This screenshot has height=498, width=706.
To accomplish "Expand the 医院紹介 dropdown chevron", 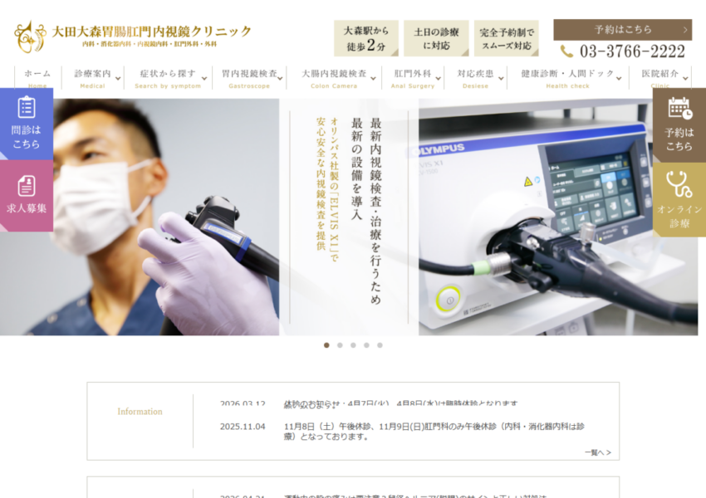I will tap(685, 79).
